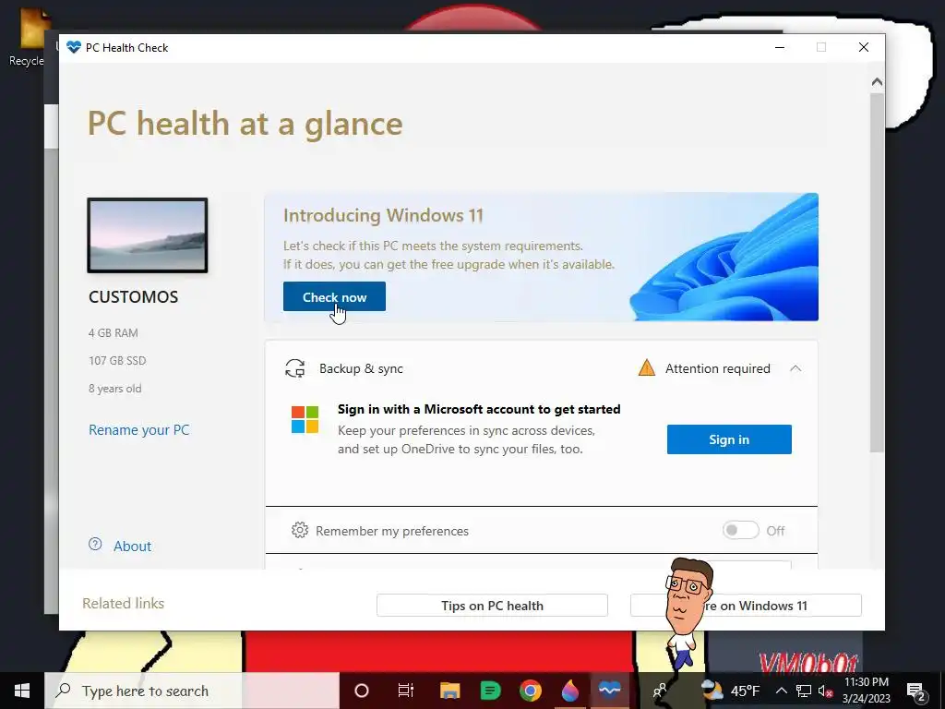945x709 pixels.
Task: Toggle Remember my preferences switch
Action: [x=741, y=531]
